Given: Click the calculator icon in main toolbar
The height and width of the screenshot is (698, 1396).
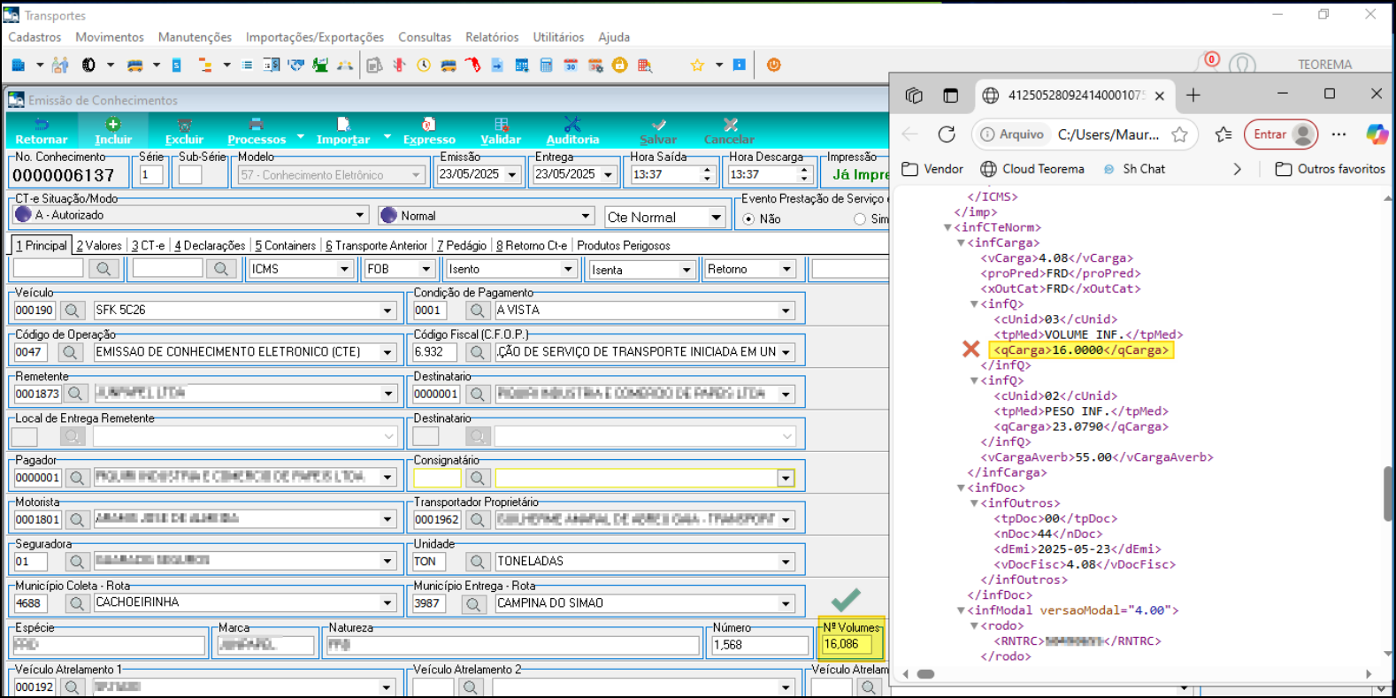Looking at the screenshot, I should tap(546, 65).
